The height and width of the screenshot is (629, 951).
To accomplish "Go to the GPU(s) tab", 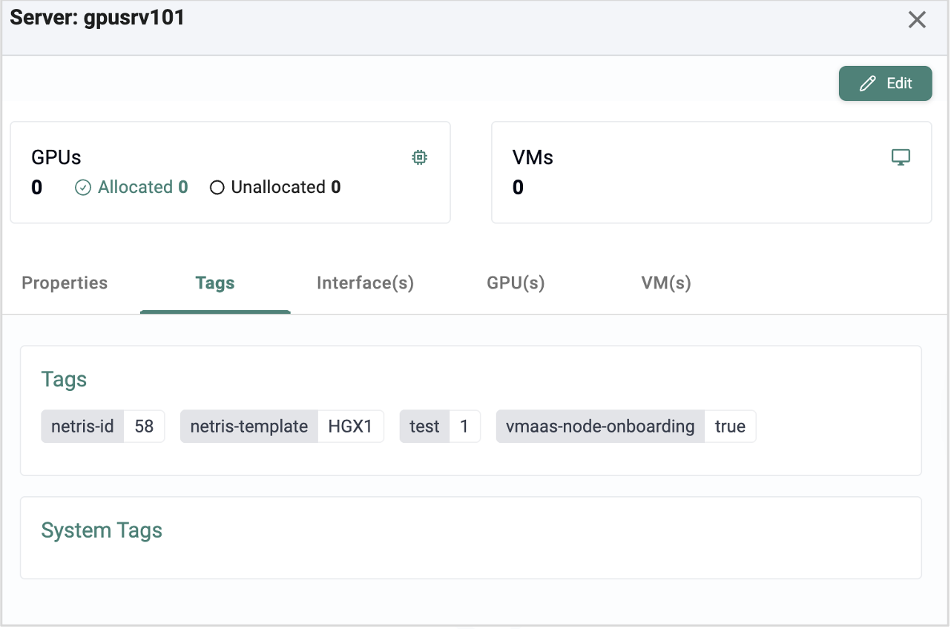I will click(x=516, y=283).
